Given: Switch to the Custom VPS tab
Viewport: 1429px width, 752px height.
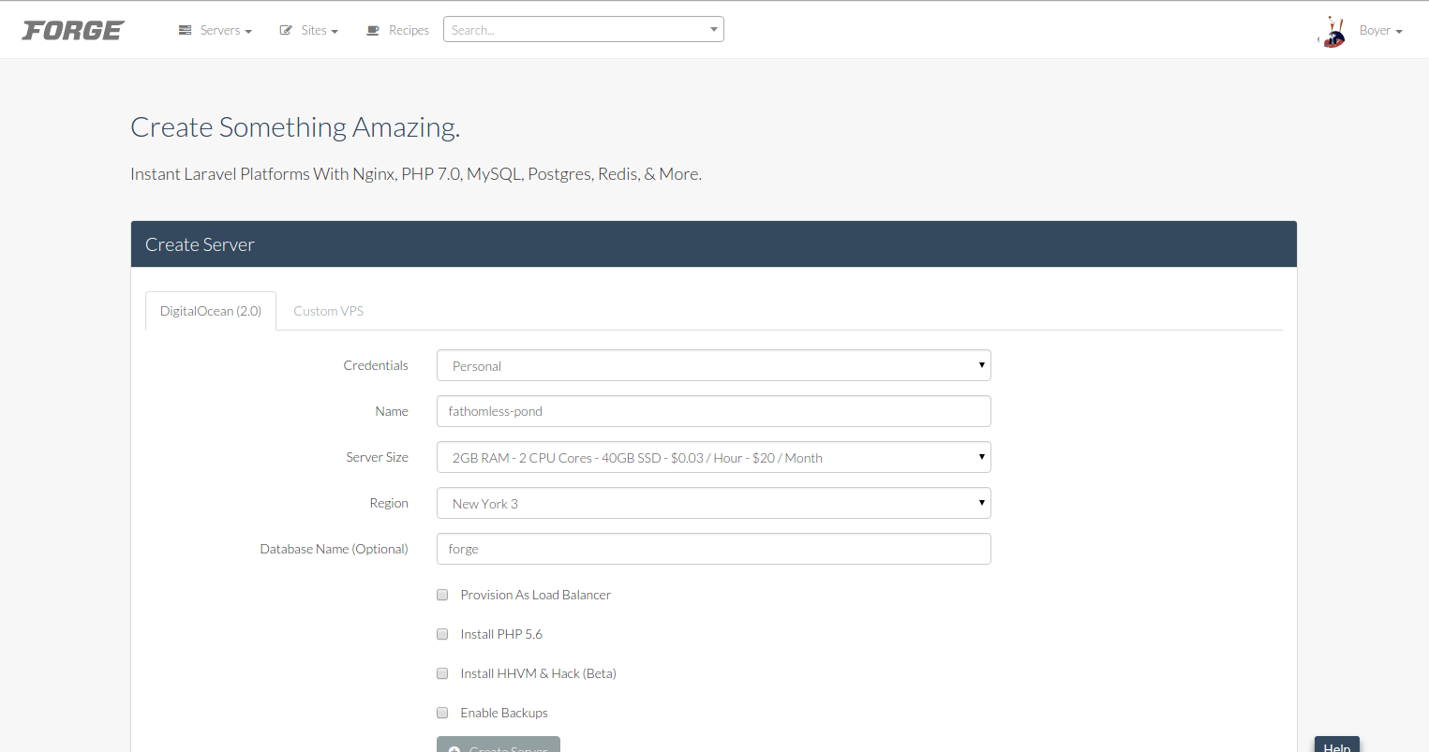Looking at the screenshot, I should 328,311.
